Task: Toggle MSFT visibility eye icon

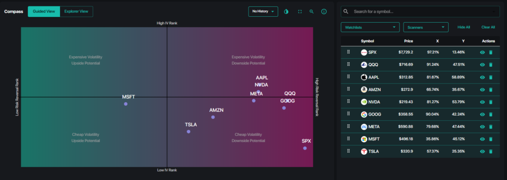Action: [x=482, y=139]
